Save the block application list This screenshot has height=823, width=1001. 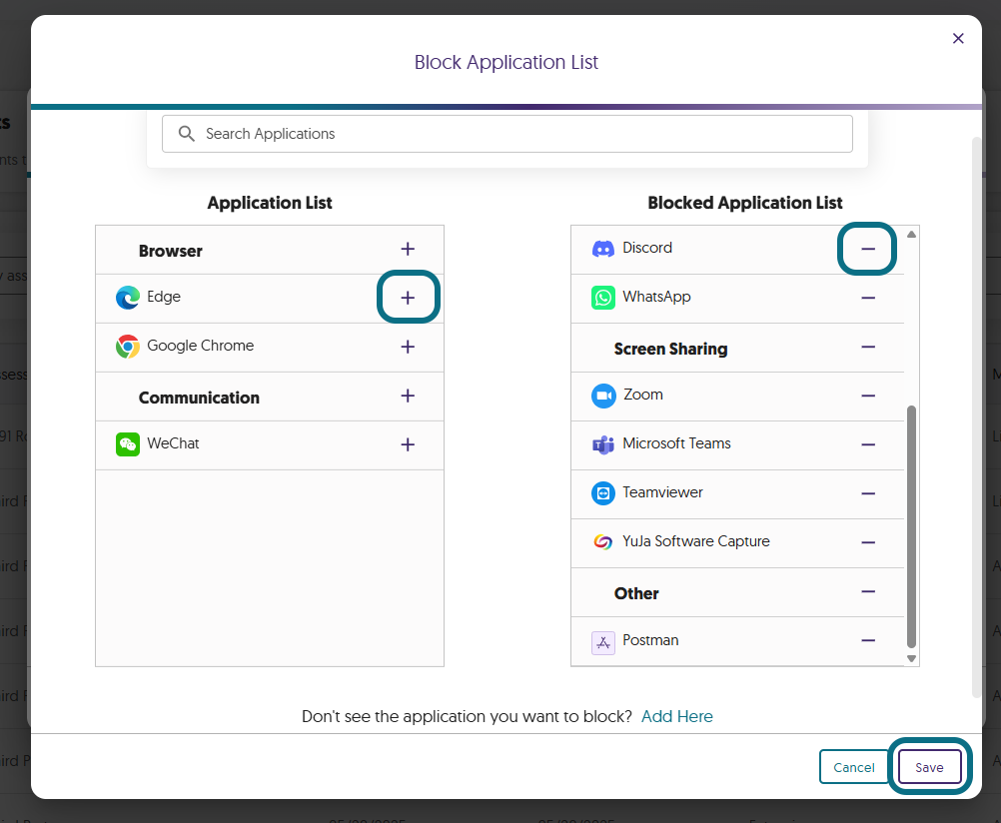click(929, 767)
